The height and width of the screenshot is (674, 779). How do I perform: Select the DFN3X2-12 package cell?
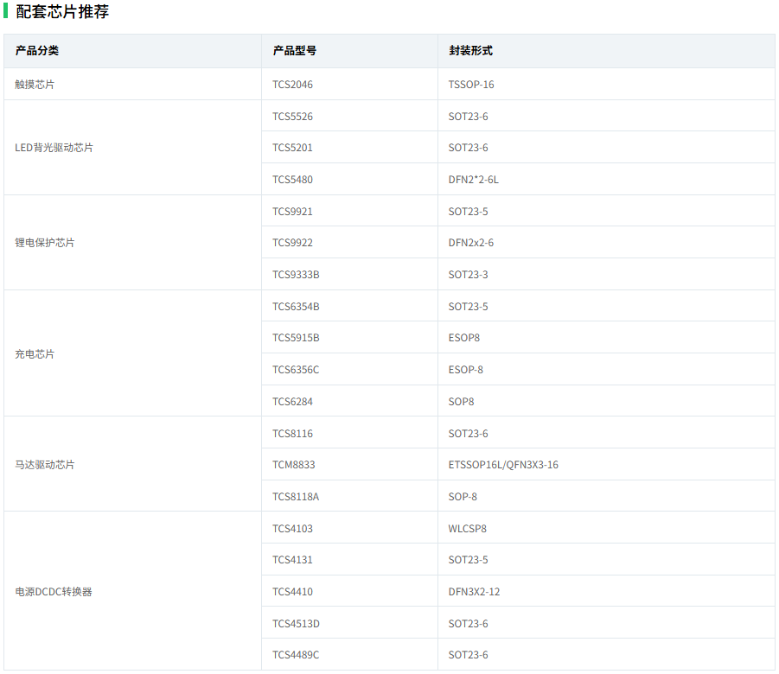(x=474, y=592)
